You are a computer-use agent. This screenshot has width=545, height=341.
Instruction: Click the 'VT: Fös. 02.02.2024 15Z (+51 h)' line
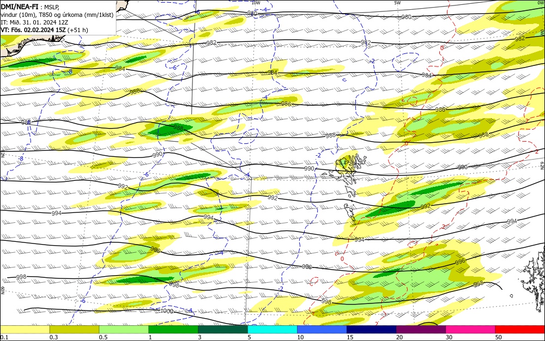point(44,30)
